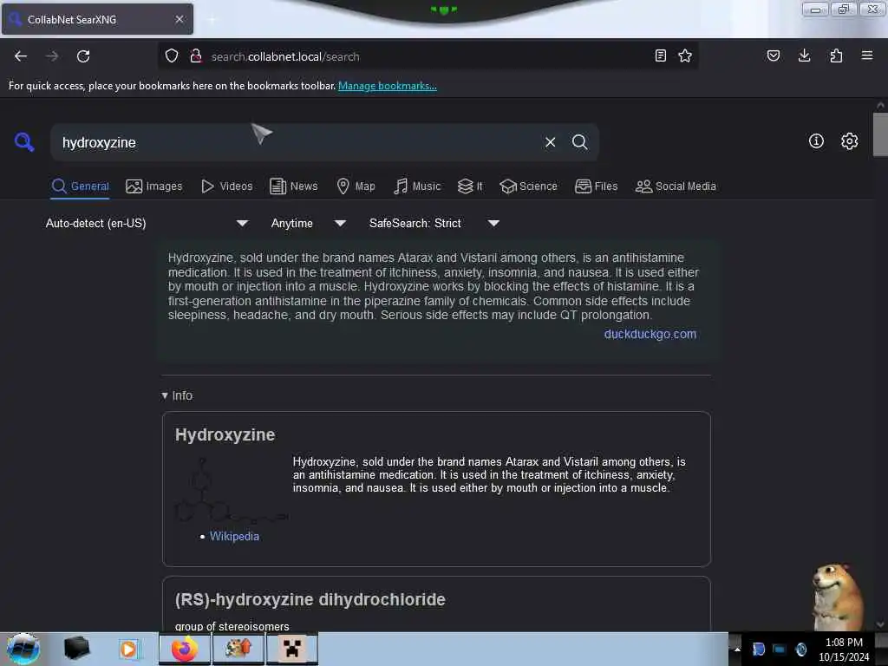Open a new tab with plus button
The width and height of the screenshot is (888, 666).
212,20
